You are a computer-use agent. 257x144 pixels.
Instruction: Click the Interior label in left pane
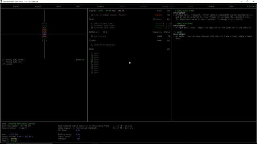click(x=80, y=60)
